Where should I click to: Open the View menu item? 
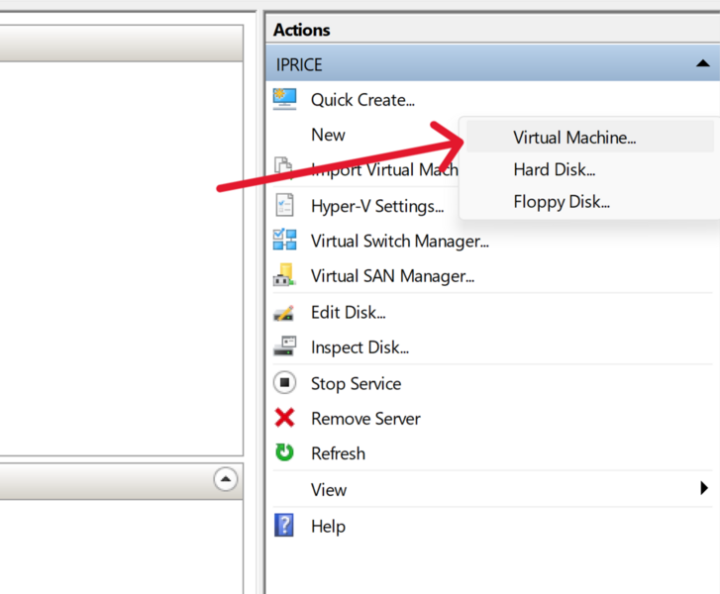329,489
